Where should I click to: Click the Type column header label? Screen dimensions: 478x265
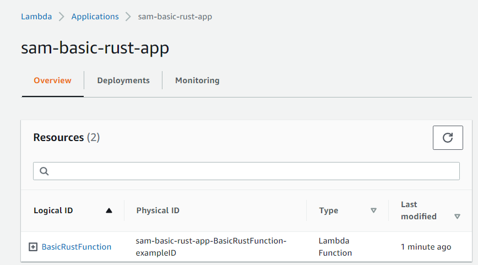(x=329, y=210)
